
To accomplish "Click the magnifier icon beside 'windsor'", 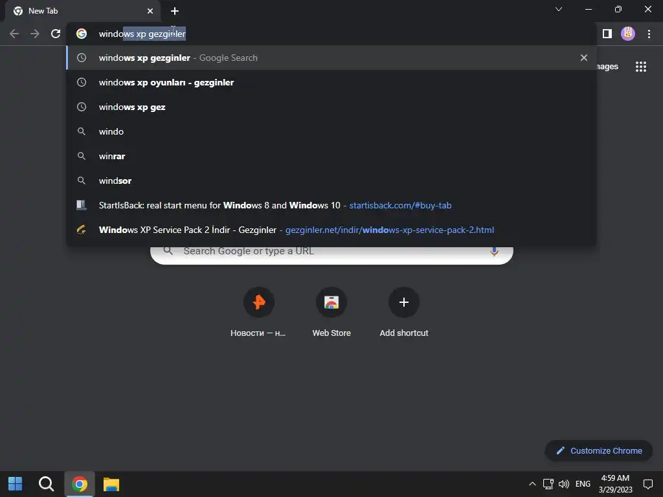I will [x=82, y=181].
